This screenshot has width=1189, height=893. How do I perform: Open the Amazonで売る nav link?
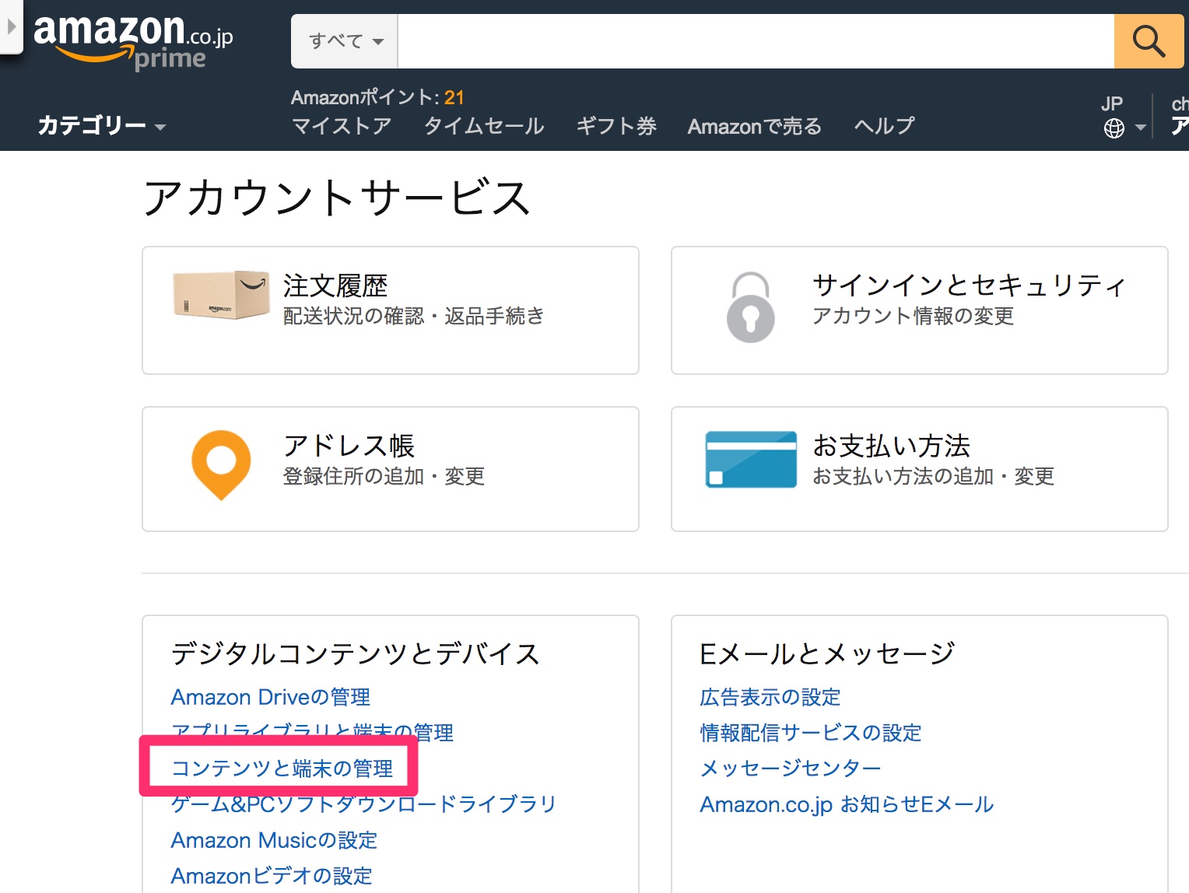[x=754, y=126]
